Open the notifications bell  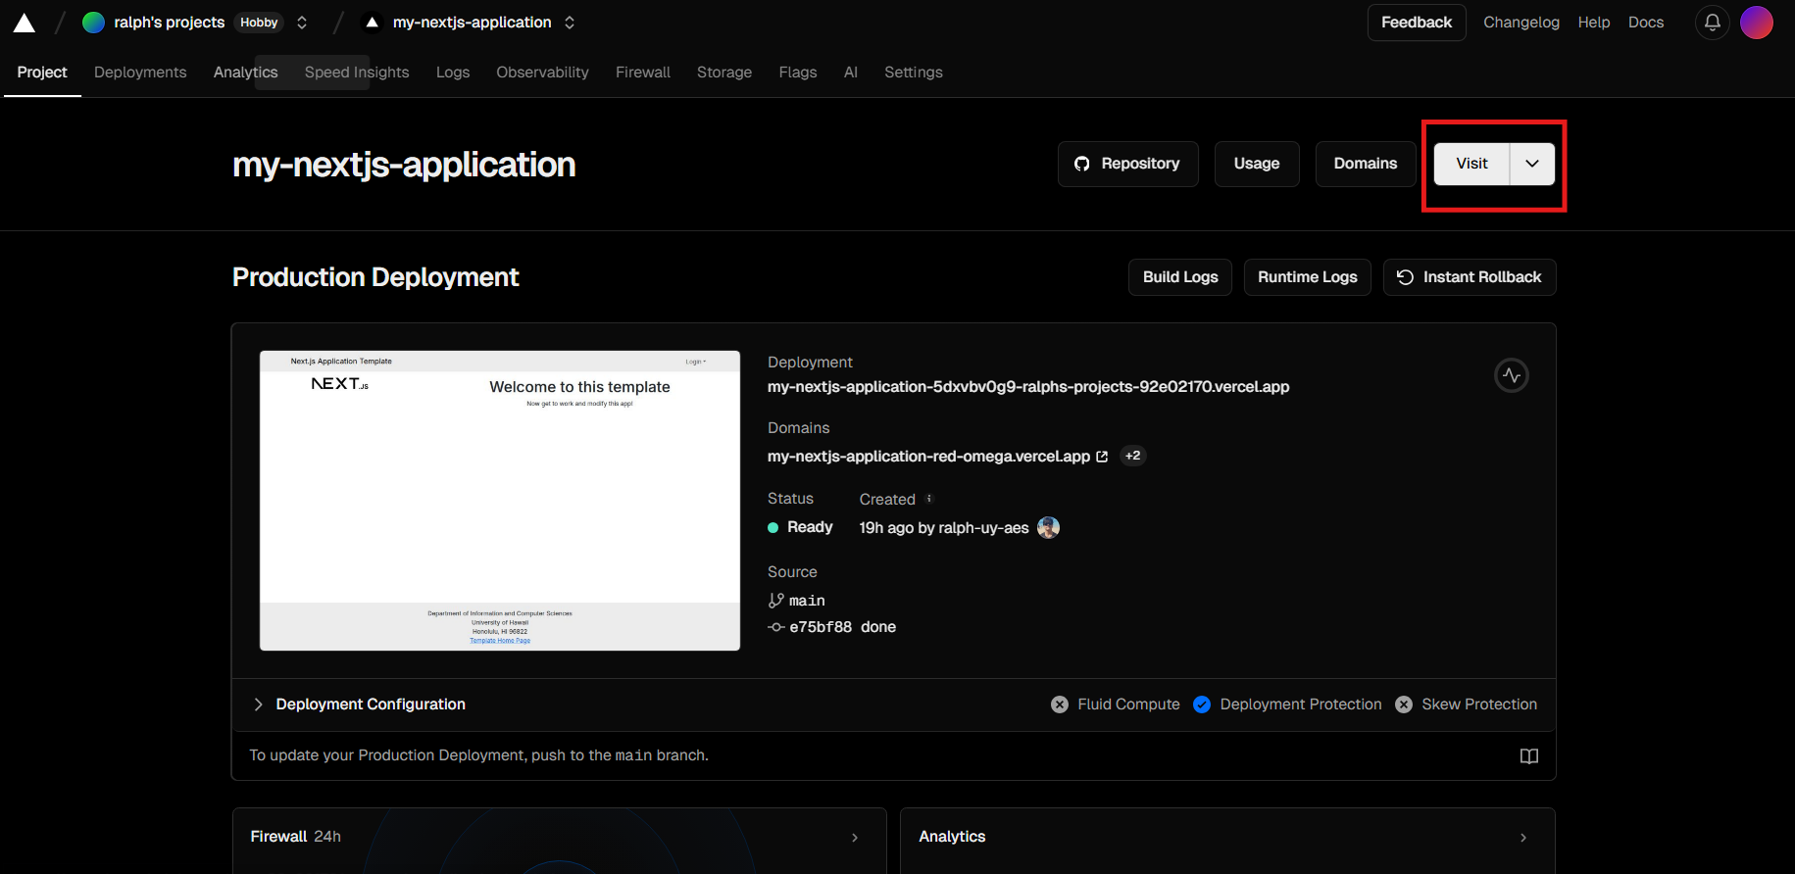pyautogui.click(x=1712, y=23)
